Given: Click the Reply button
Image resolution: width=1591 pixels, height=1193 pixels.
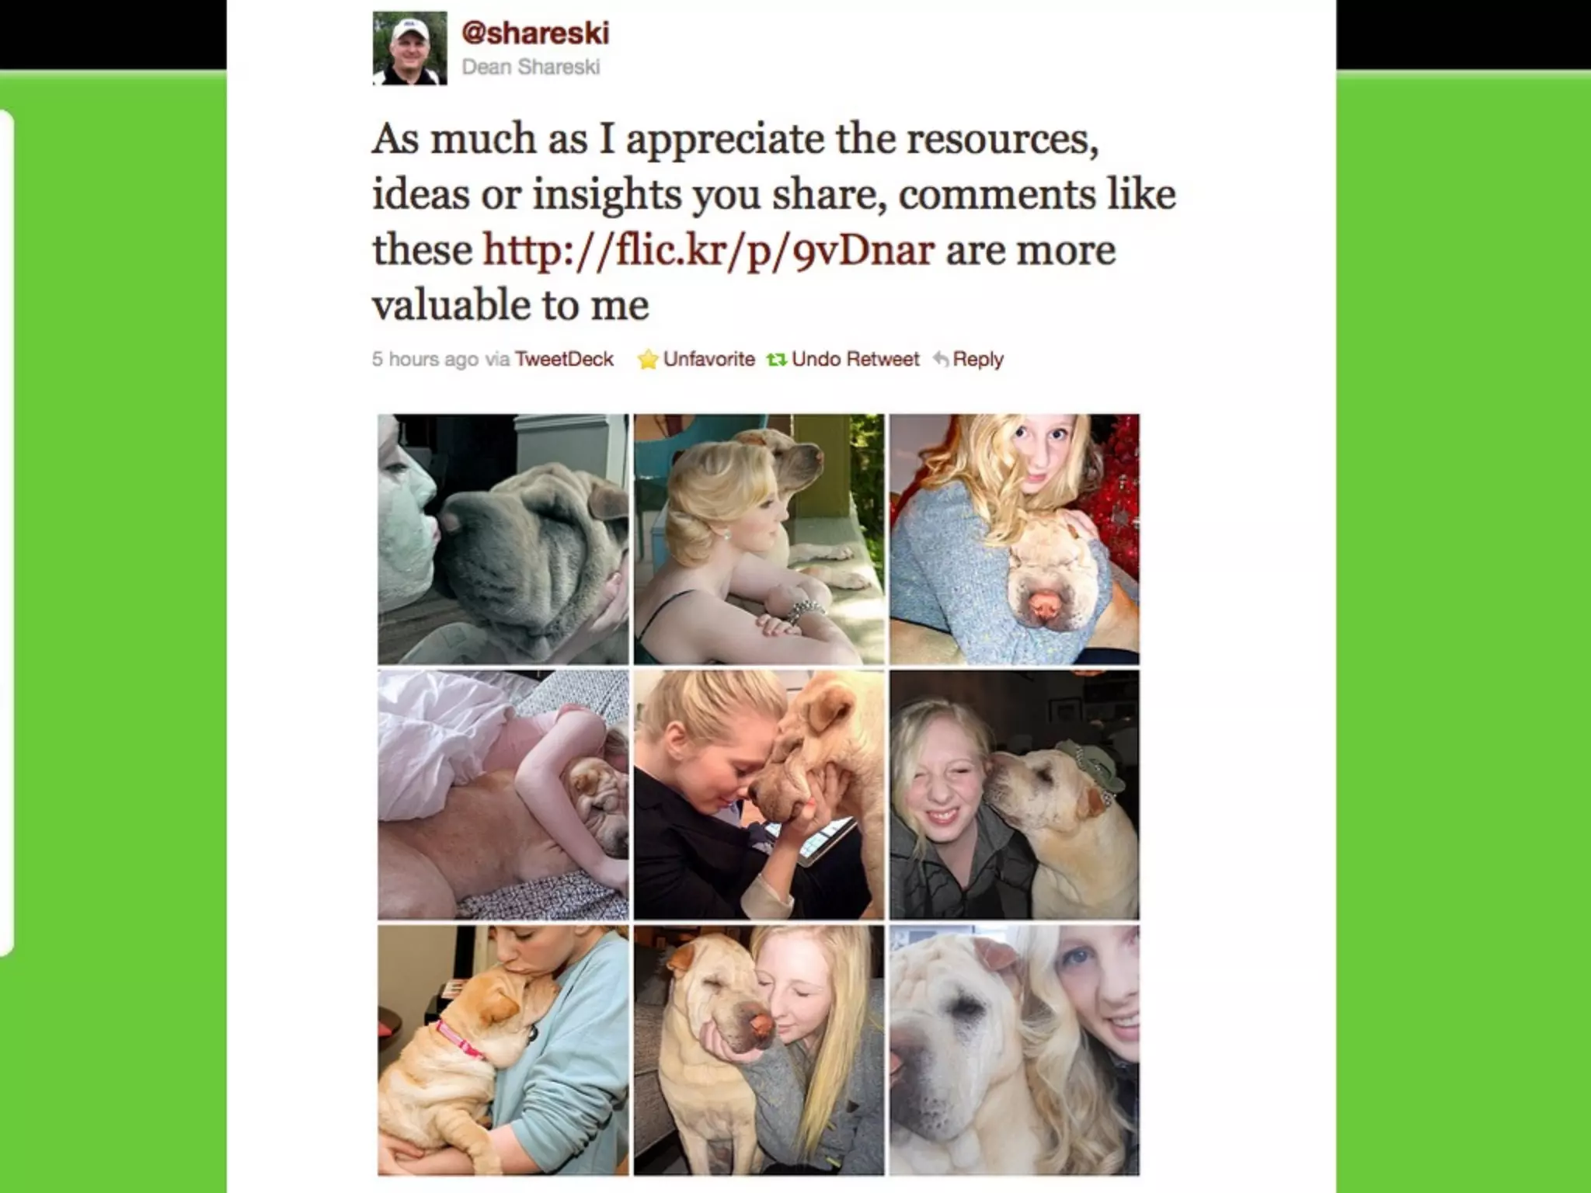Looking at the screenshot, I should 978,360.
